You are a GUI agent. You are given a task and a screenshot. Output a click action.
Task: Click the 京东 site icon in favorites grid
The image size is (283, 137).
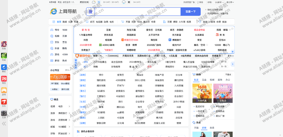217,35
